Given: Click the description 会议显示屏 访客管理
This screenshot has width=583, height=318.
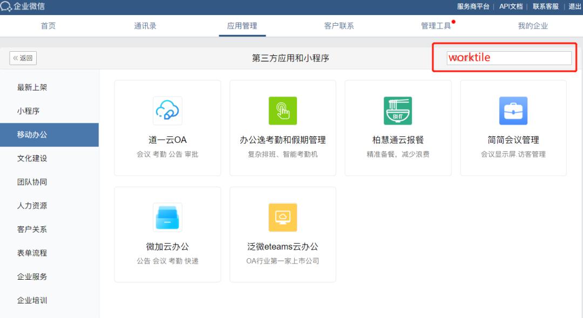Looking at the screenshot, I should [513, 154].
